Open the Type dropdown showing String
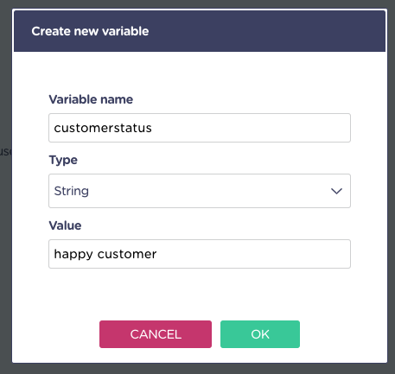 [x=200, y=191]
